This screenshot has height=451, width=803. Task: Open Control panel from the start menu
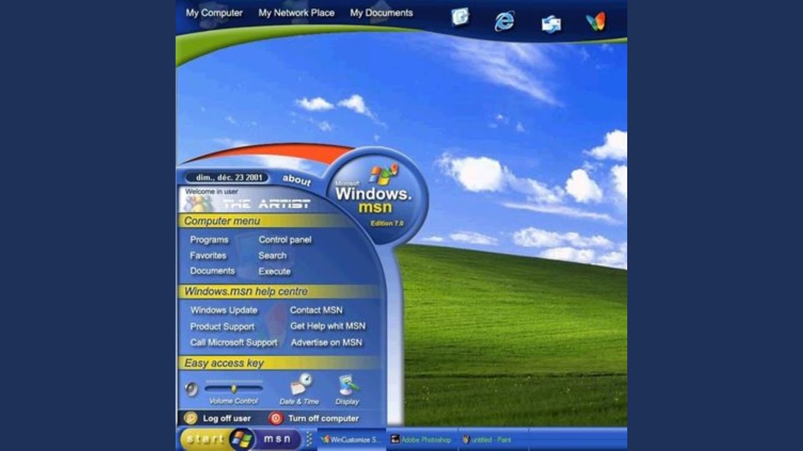[x=285, y=240]
